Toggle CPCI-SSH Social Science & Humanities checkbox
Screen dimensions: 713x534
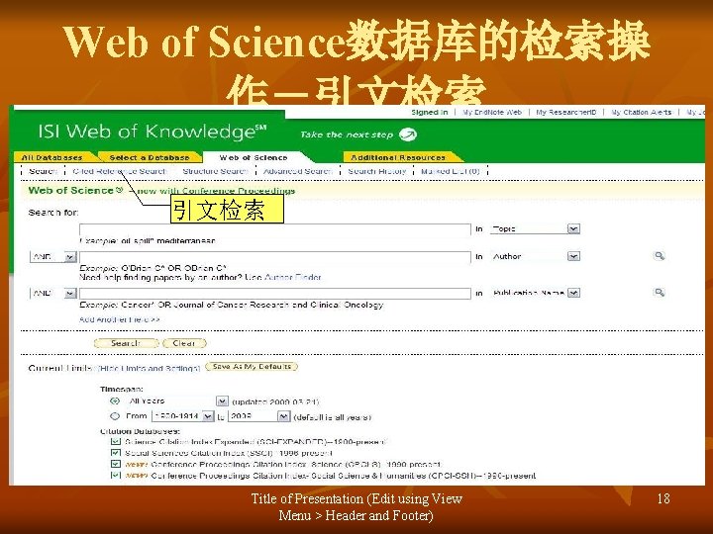[116, 476]
